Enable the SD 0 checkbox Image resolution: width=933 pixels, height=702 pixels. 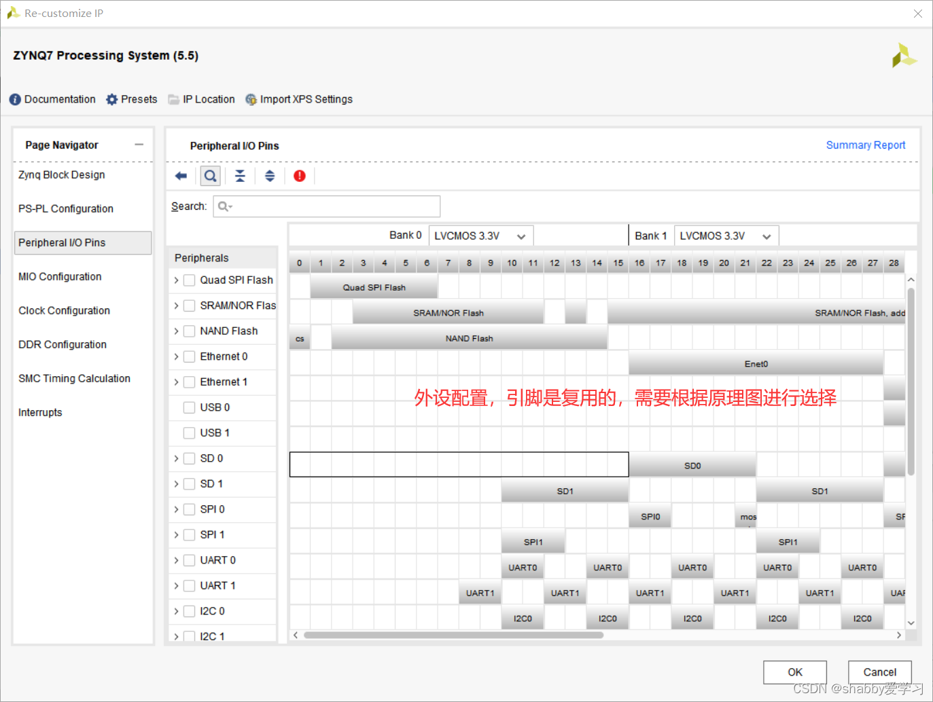[x=190, y=458]
